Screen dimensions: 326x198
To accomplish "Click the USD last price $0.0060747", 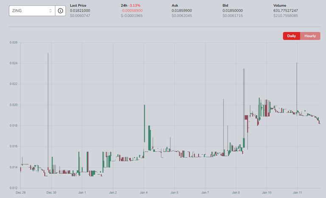I will coord(80,16).
